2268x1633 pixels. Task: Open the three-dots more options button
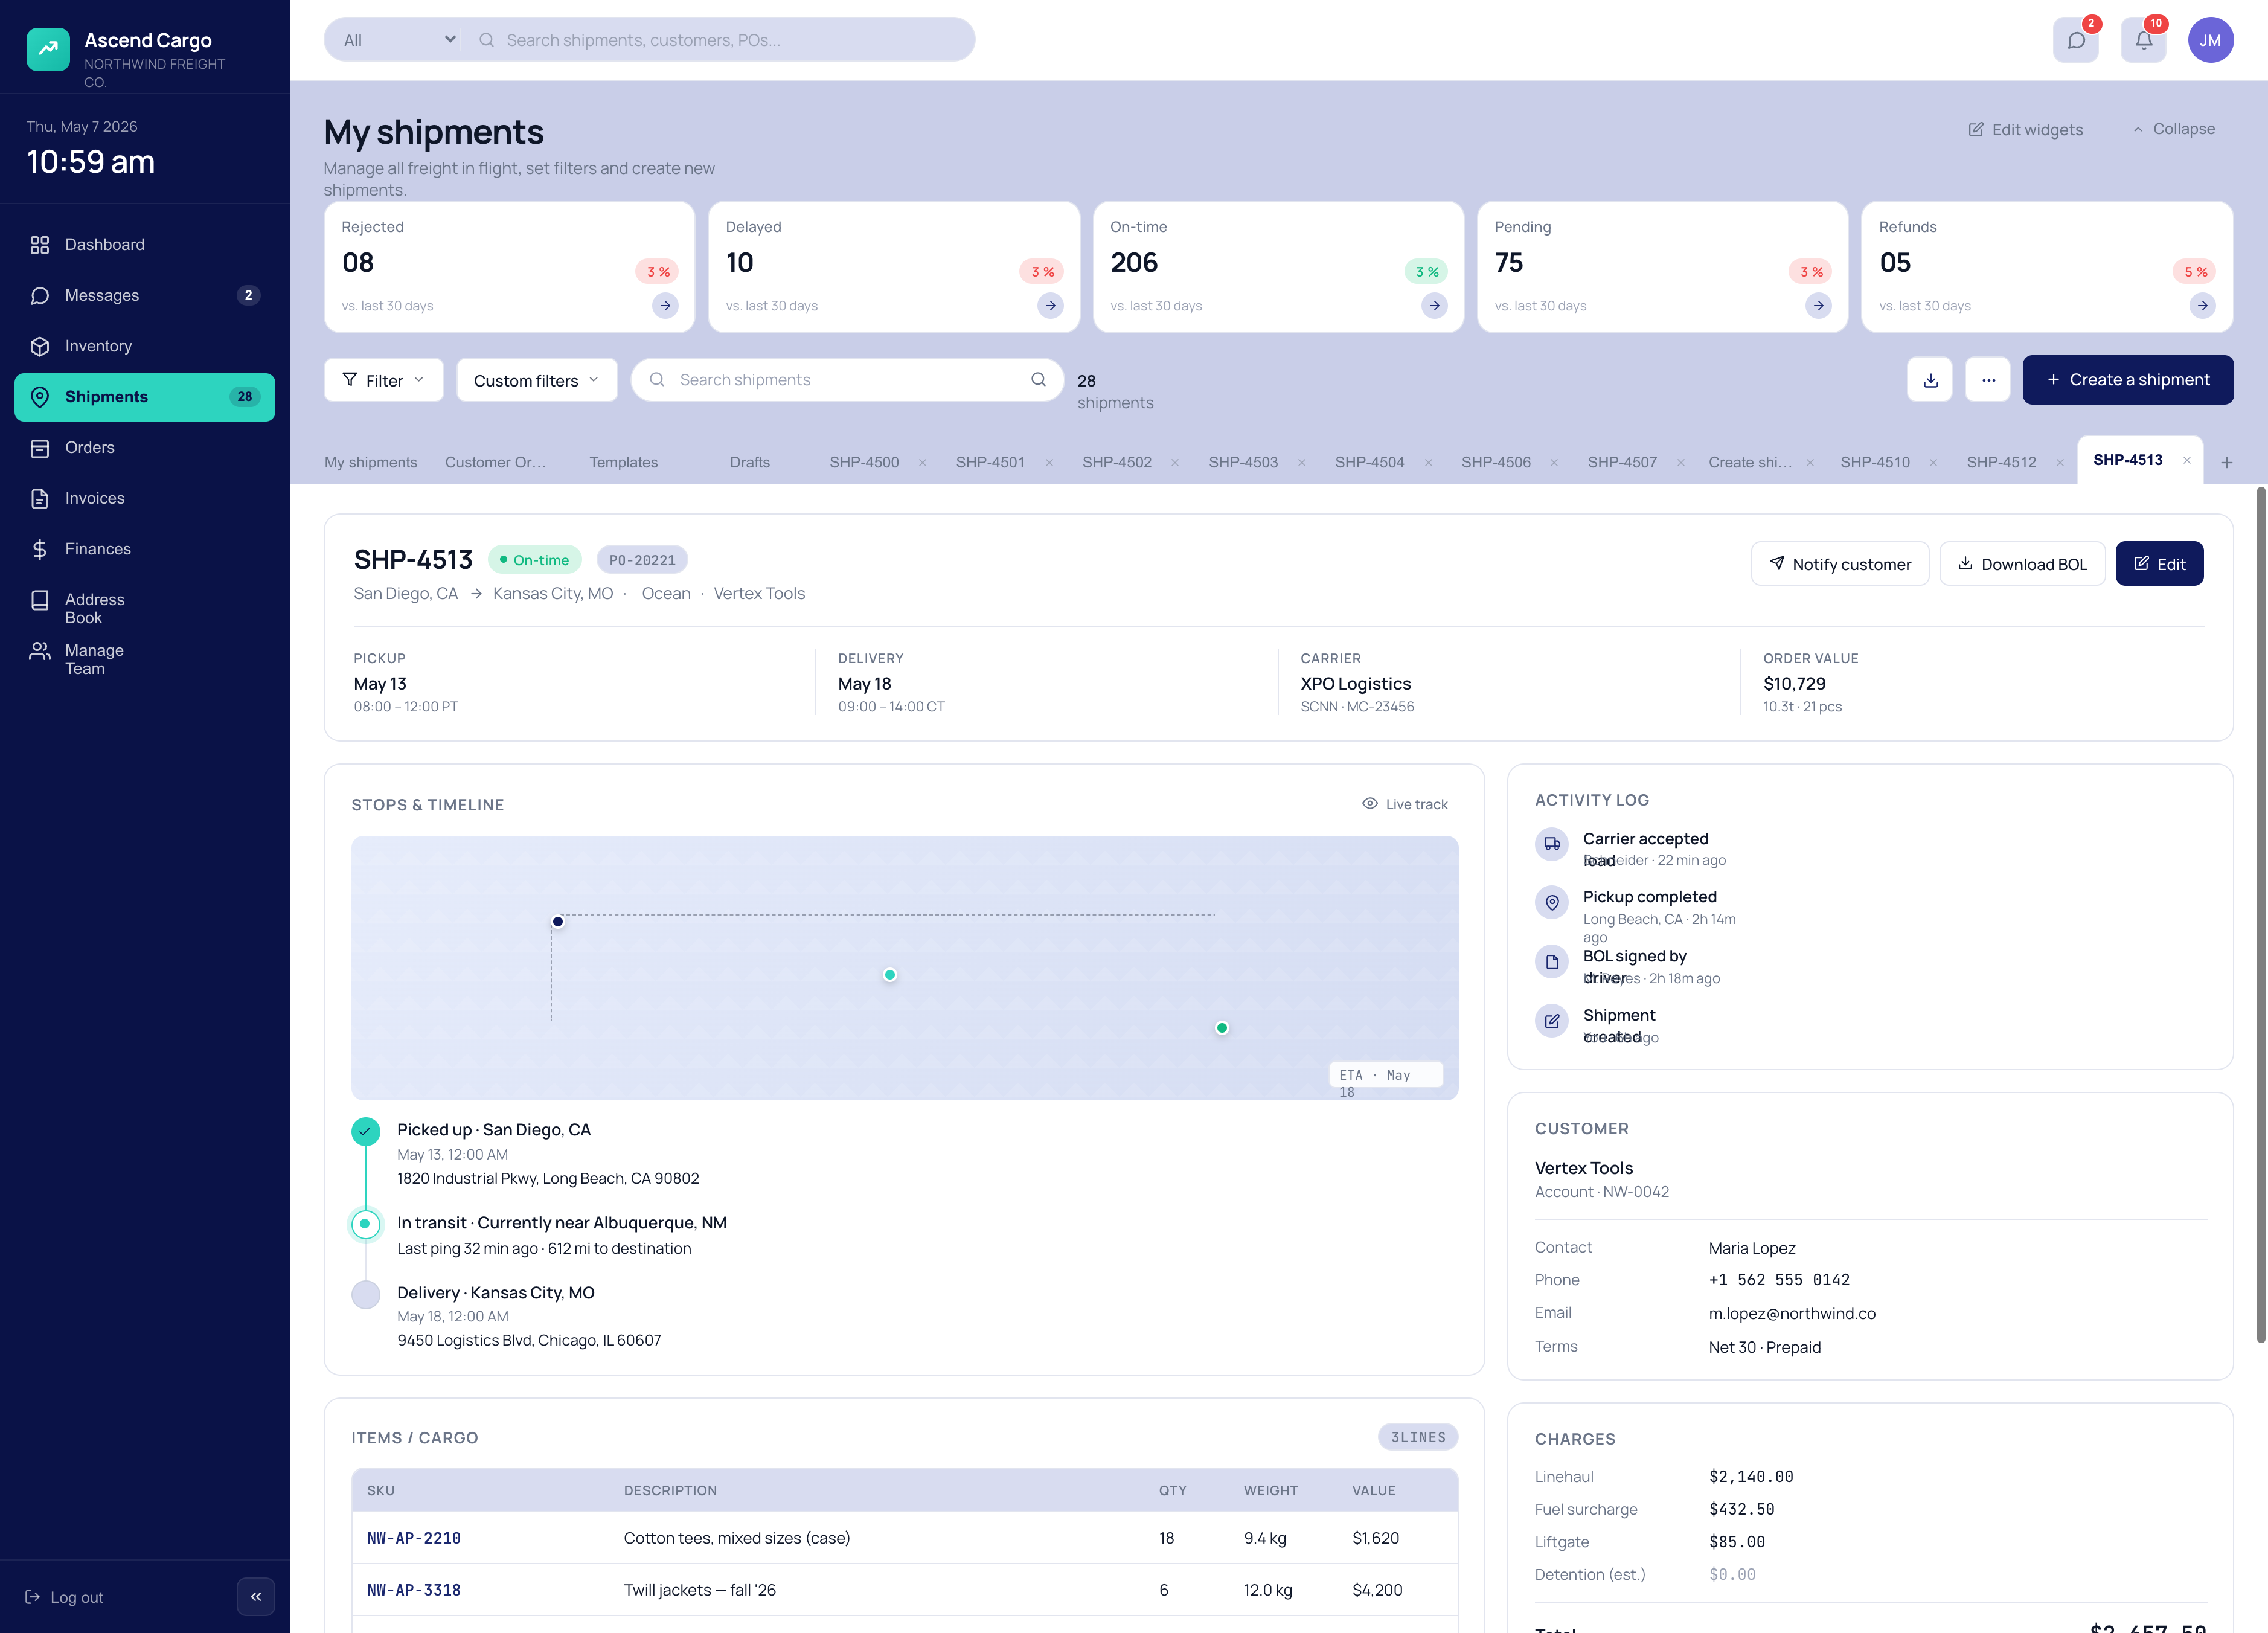click(x=1988, y=380)
